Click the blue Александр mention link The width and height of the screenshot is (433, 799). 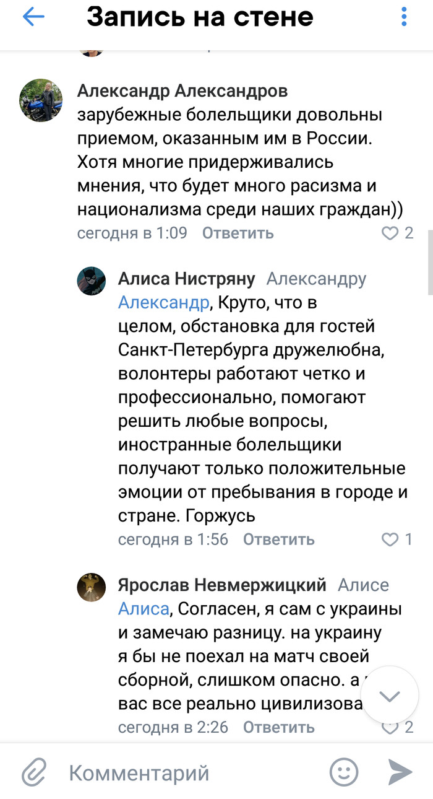point(163,303)
